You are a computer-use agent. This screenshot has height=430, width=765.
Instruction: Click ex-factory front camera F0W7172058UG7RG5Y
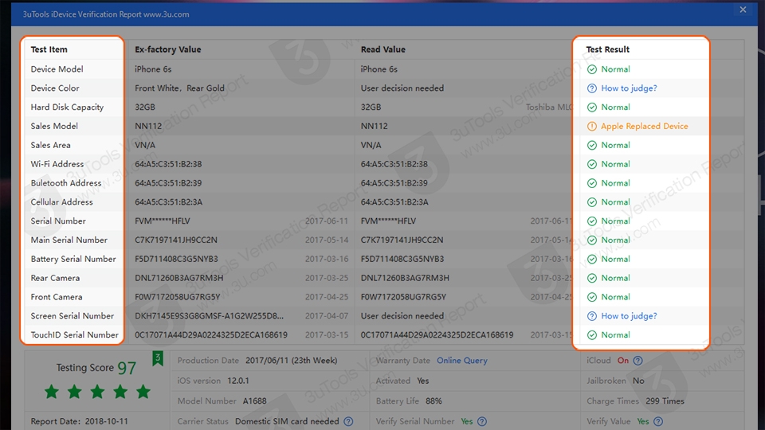(x=178, y=297)
